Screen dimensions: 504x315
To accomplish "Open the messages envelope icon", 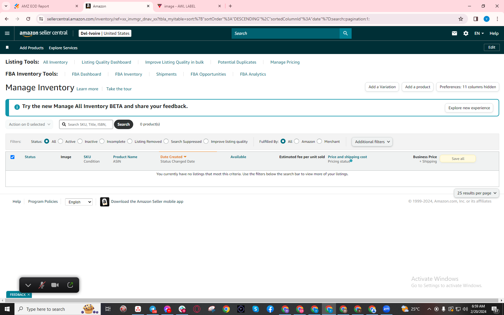I will coord(454,33).
